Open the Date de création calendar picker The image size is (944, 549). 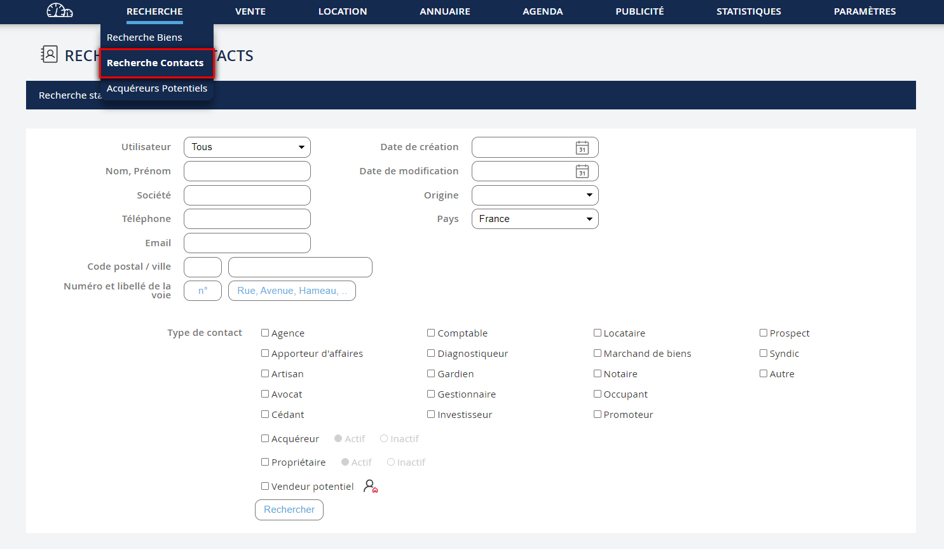[582, 148]
